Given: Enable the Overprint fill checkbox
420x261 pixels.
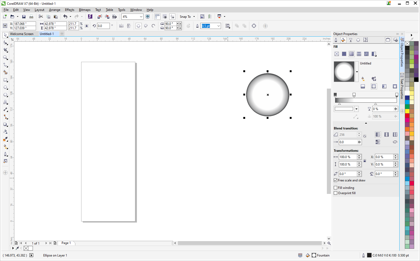Looking at the screenshot, I should pyautogui.click(x=336, y=193).
